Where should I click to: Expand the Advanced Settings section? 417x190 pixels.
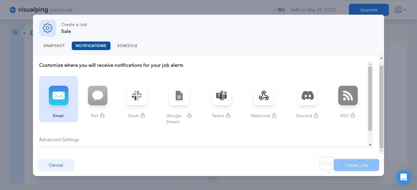pos(59,139)
